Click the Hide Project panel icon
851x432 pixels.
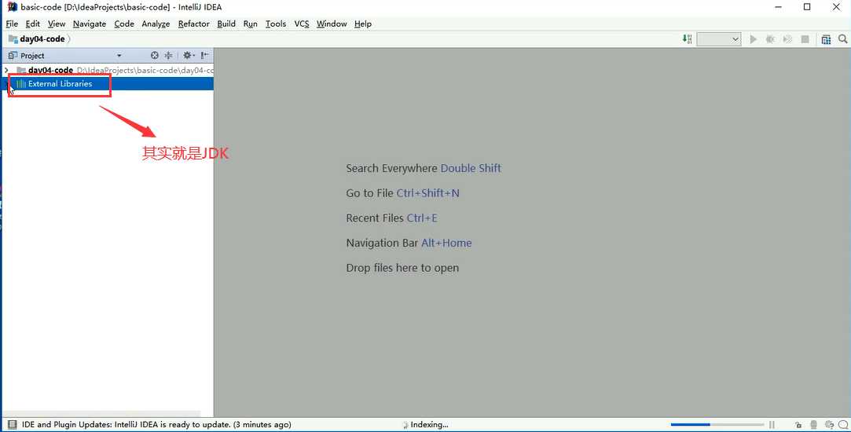tap(204, 55)
